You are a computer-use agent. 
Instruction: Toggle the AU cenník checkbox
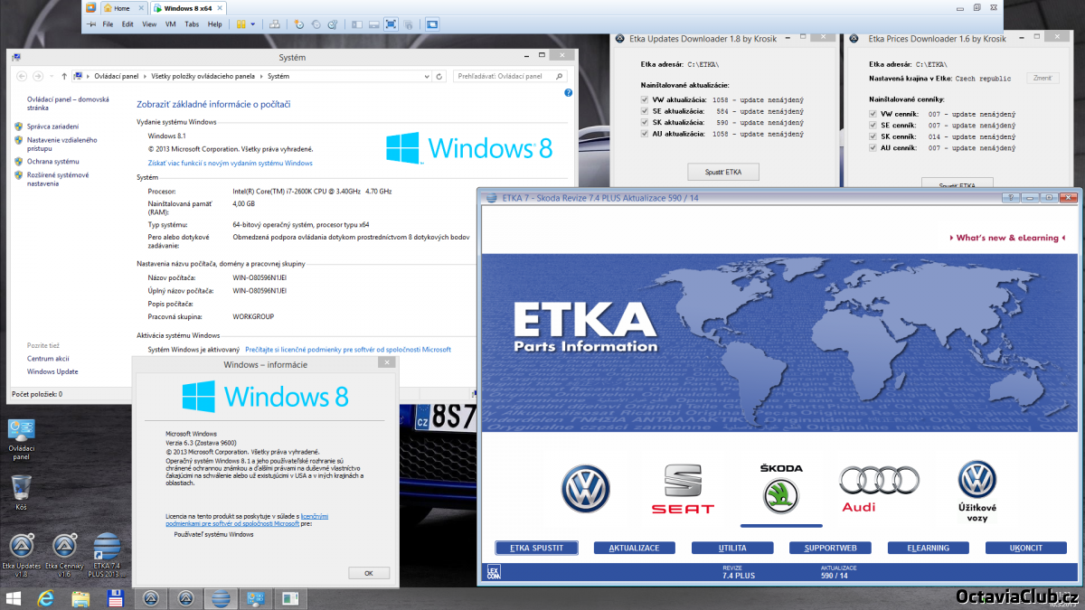(873, 147)
